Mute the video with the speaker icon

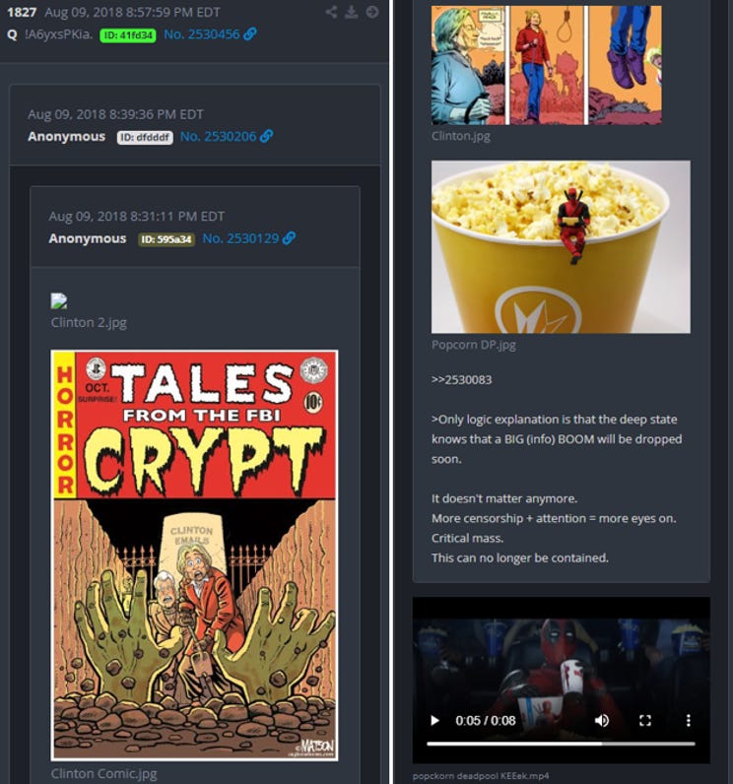602,721
